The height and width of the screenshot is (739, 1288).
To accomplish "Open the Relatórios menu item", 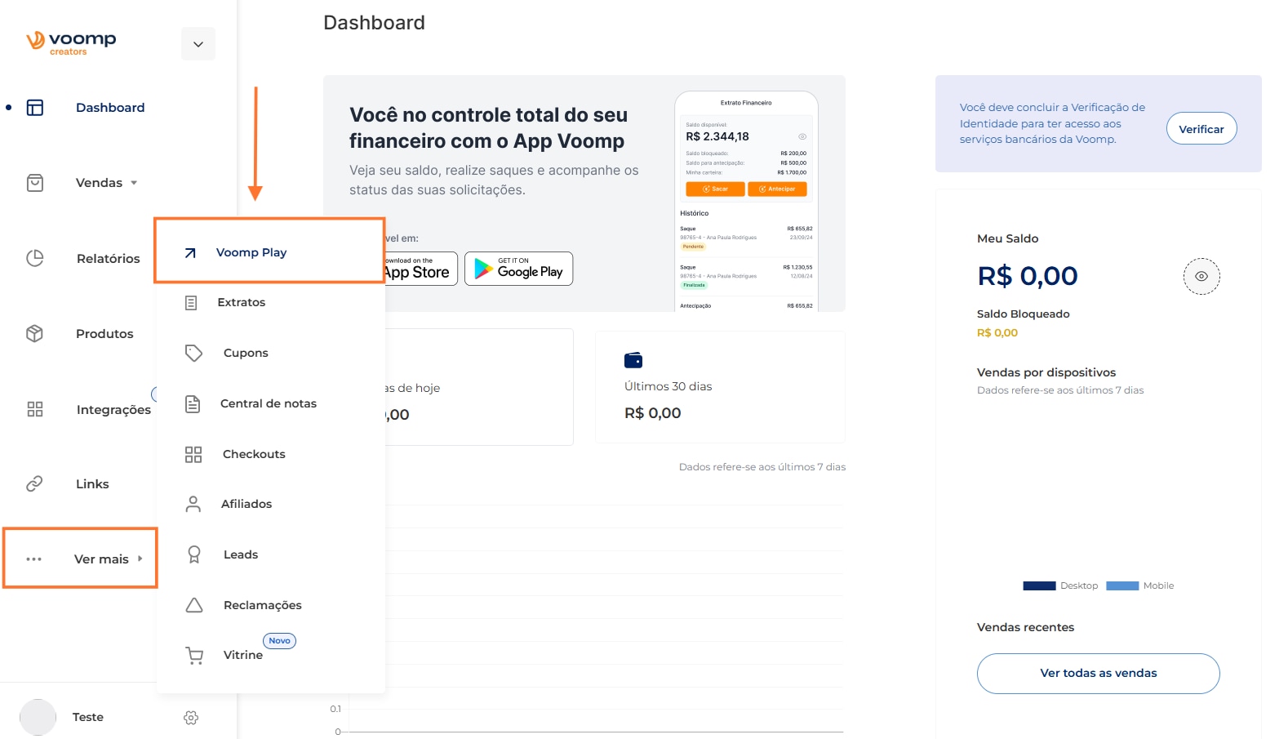I will coord(109,259).
